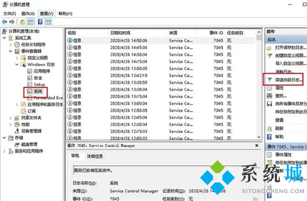Select 服务和应用程序 in tree
Image resolution: width=307 pixels, height=201 pixels.
tap(29, 151)
